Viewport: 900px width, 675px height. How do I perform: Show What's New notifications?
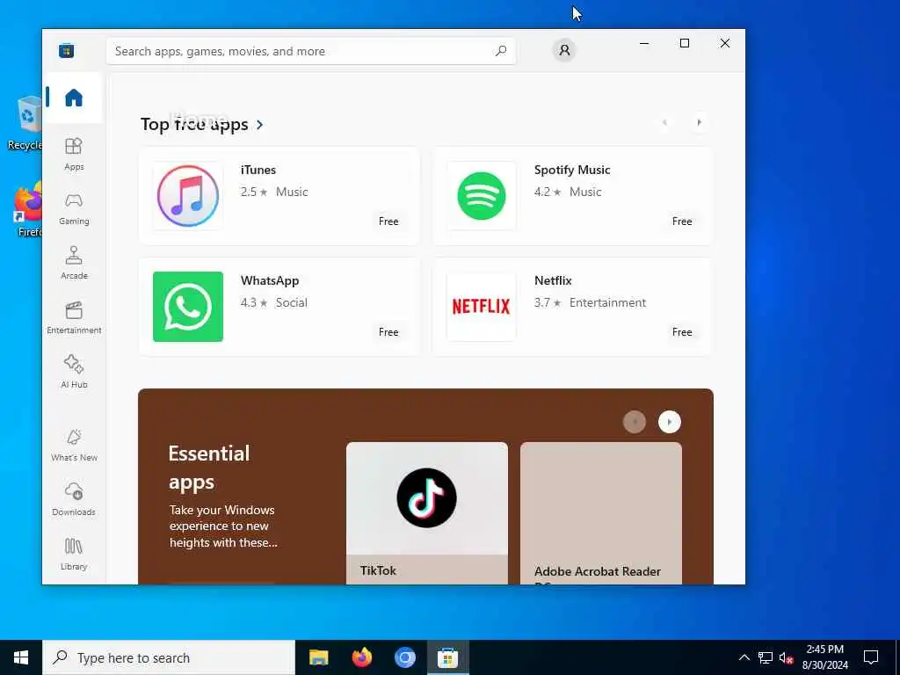click(74, 445)
